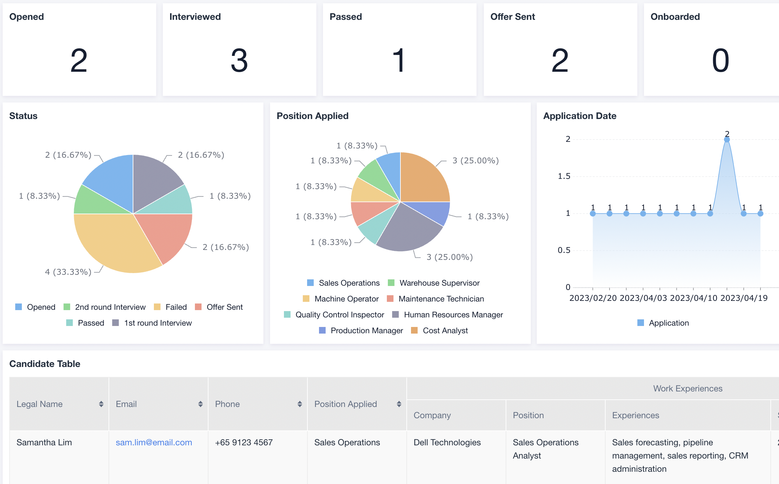Click the Samantha Lim name cell
The height and width of the screenshot is (484, 779).
click(x=59, y=457)
